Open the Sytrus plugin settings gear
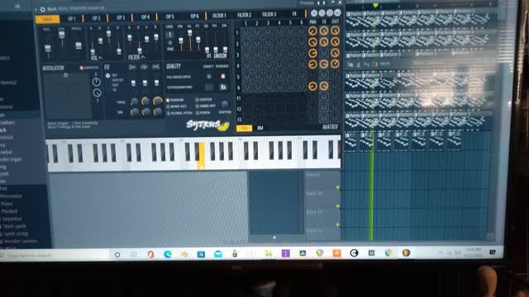 pyautogui.click(x=42, y=9)
